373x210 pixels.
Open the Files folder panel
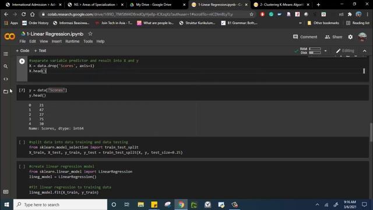pos(6,92)
